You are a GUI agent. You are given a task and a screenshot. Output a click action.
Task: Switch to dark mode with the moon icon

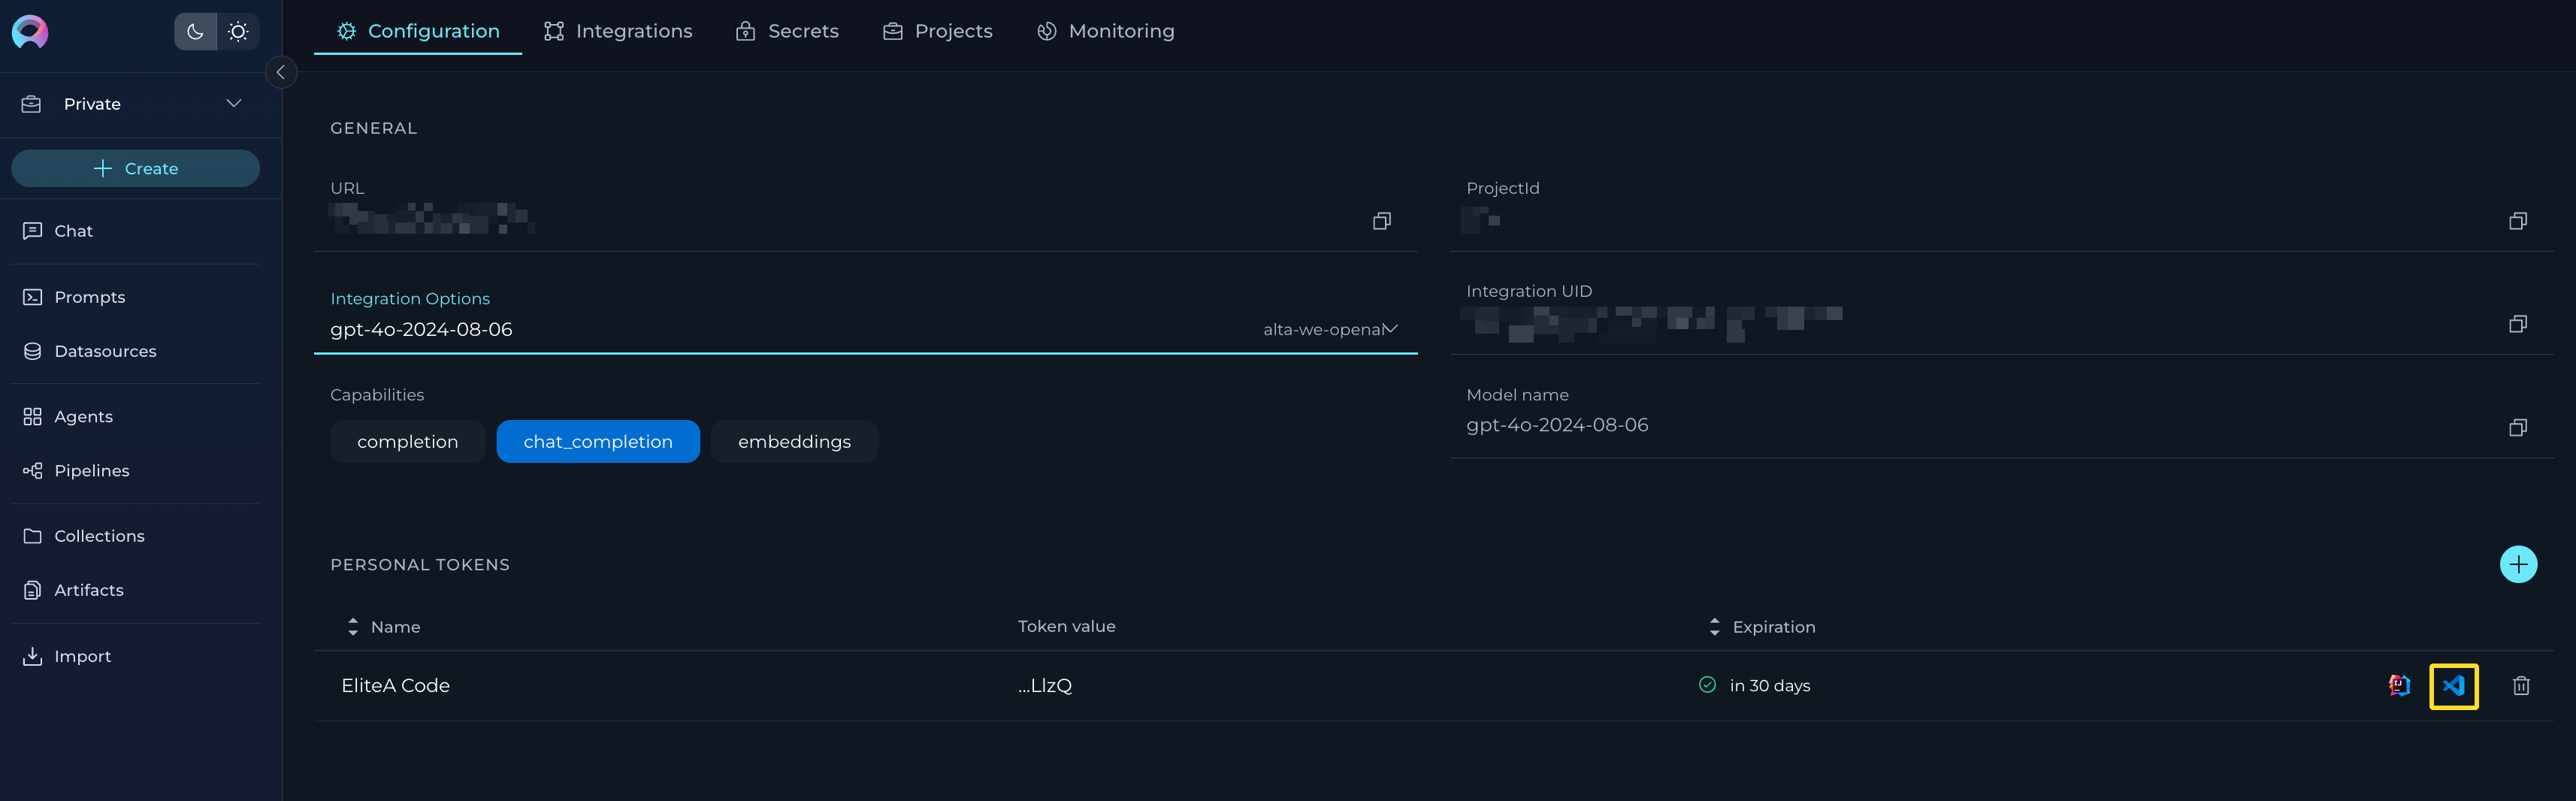point(195,32)
